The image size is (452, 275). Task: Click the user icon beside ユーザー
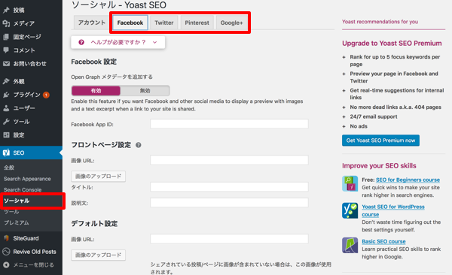click(x=6, y=108)
